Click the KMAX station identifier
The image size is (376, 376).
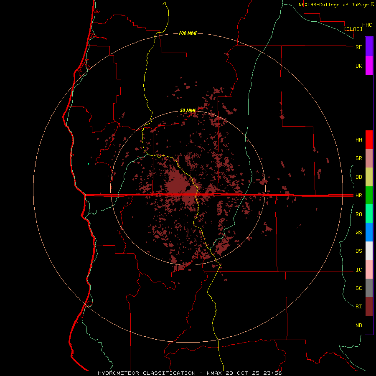tap(214, 373)
